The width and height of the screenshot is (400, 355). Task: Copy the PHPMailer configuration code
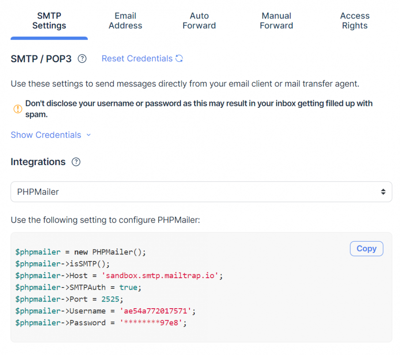click(366, 249)
